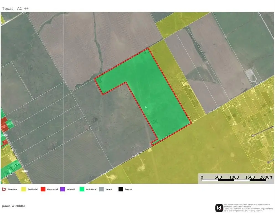Click the Agricultural legend label text
The image size is (275, 213).
pos(91,189)
